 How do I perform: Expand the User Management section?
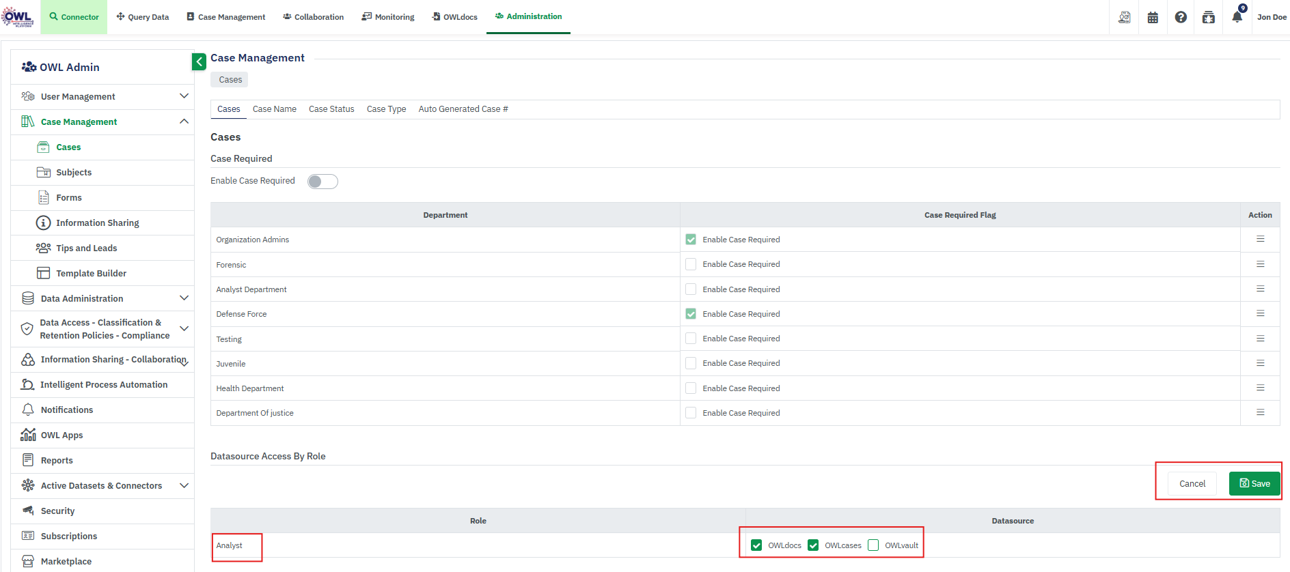[x=184, y=96]
